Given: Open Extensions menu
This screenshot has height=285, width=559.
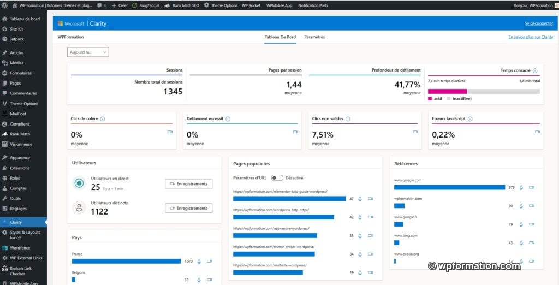Looking at the screenshot, I should (x=23, y=168).
